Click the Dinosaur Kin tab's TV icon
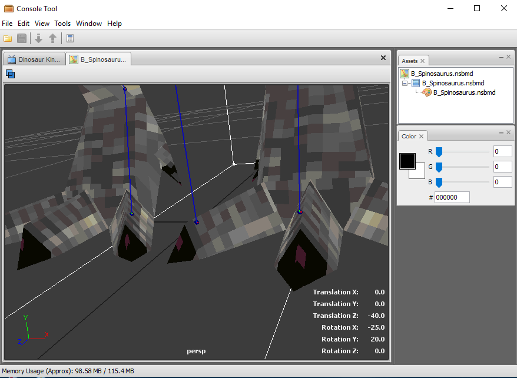517x378 pixels. coord(12,59)
